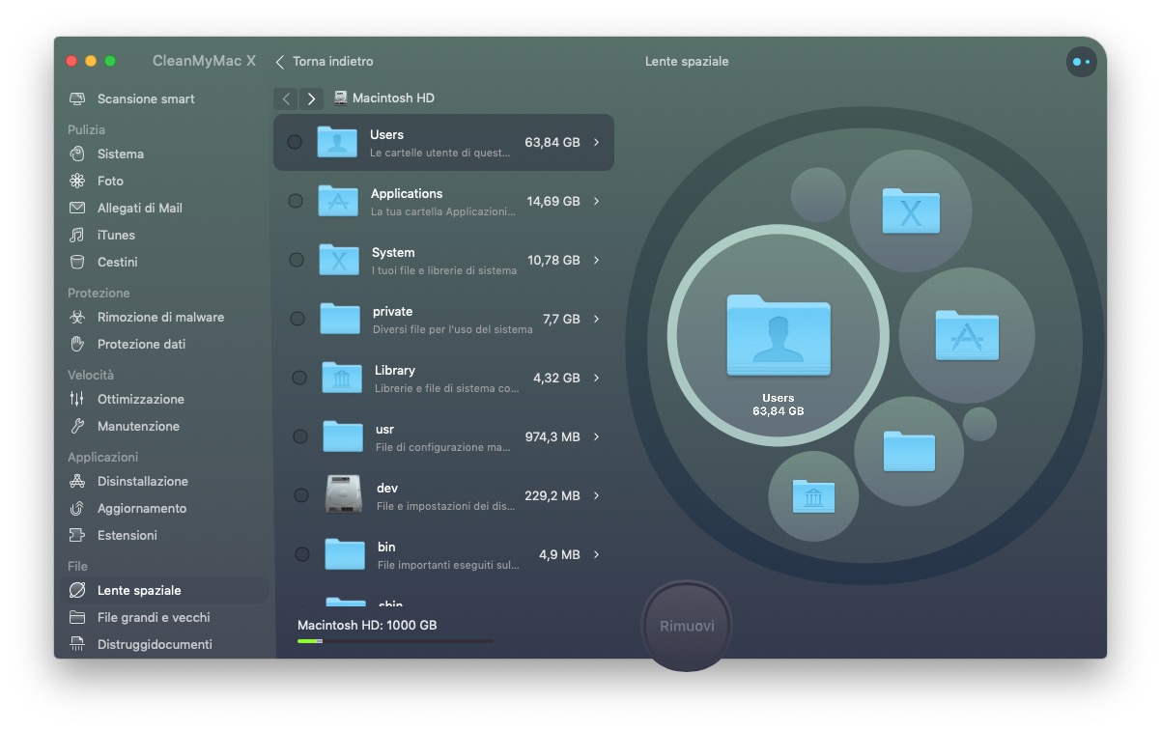Click the File grandi e vecchi folder icon
Viewport: 1161px width, 730px height.
[x=77, y=618]
